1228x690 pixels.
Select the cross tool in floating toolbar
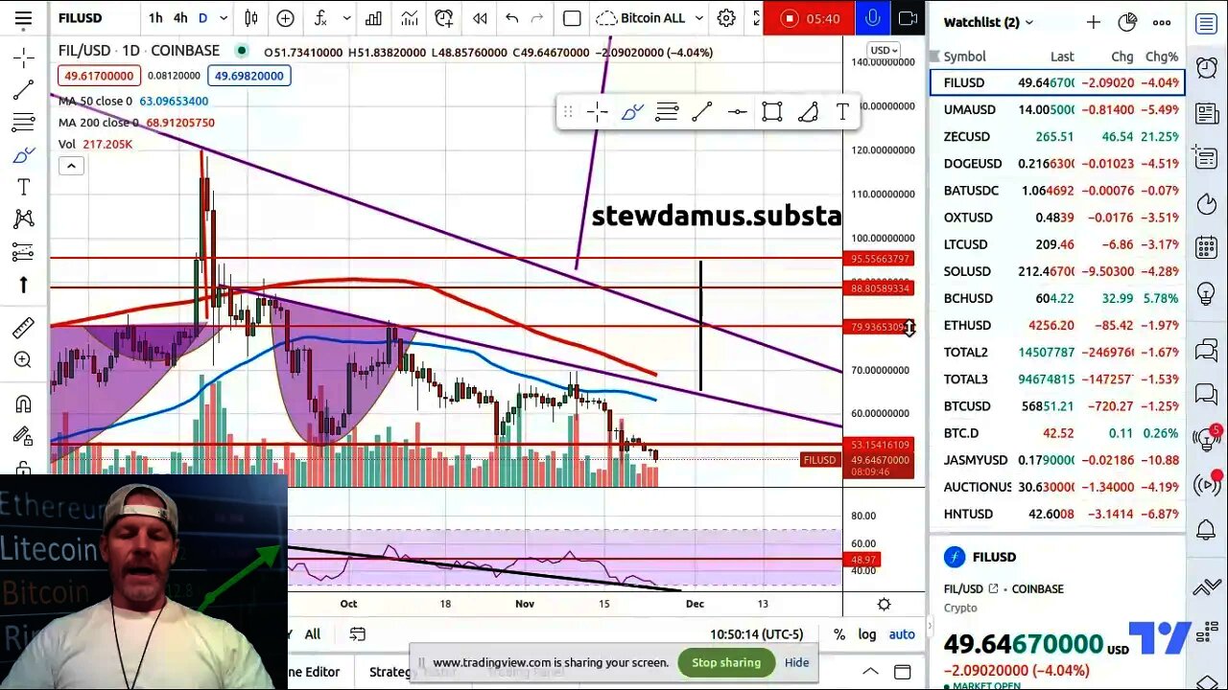pyautogui.click(x=597, y=112)
